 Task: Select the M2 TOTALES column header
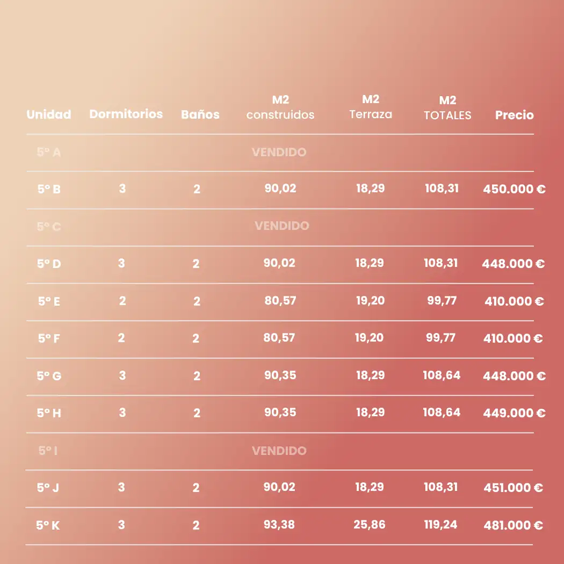click(447, 108)
